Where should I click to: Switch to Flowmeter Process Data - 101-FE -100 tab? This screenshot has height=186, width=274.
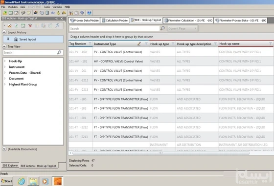(241, 21)
